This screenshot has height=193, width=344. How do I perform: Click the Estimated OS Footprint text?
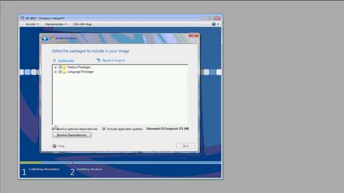(x=168, y=129)
